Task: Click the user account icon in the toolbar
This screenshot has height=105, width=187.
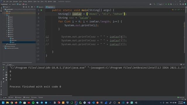Action: [150, 4]
